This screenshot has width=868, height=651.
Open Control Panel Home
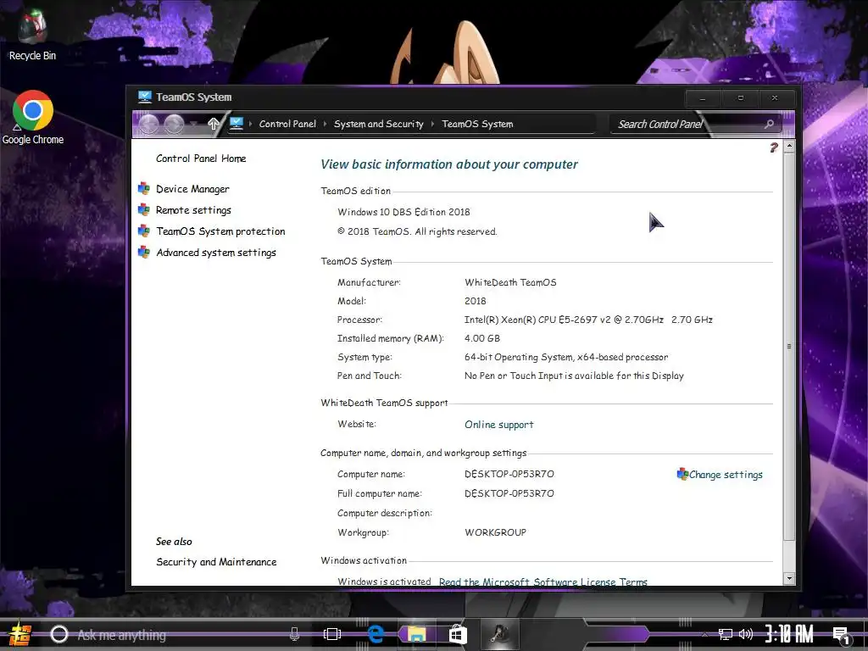[x=201, y=159]
